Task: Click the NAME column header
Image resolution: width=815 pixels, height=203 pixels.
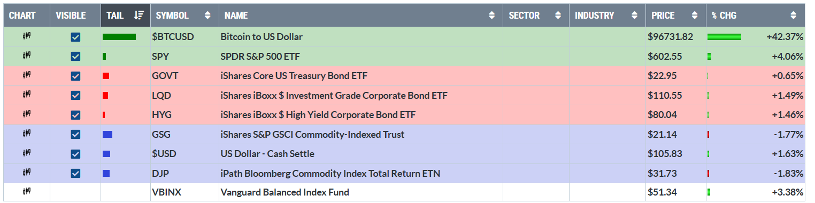Action: 361,15
